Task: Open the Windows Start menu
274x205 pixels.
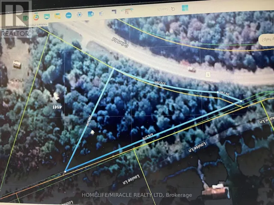Action: [x=185, y=8]
